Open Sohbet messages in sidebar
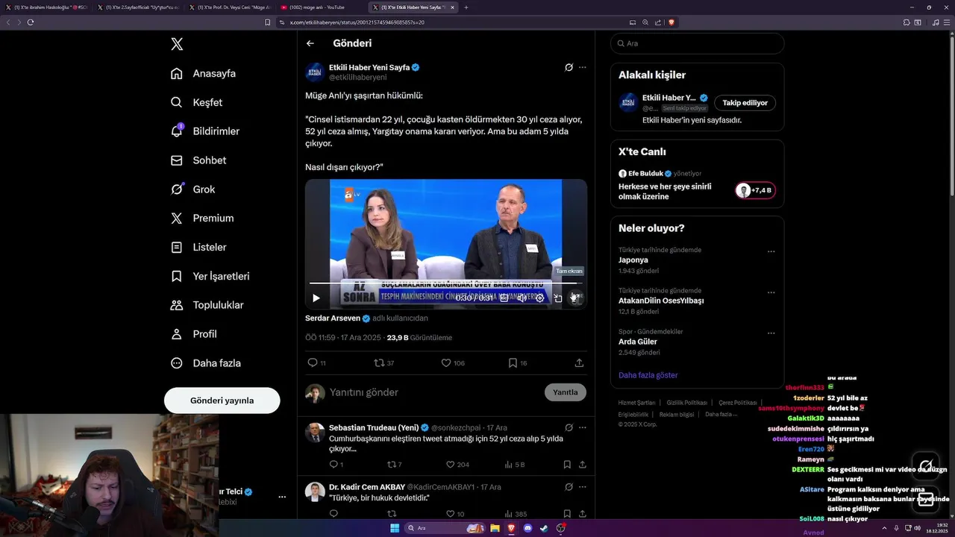Viewport: 955px width, 537px height. click(x=198, y=160)
